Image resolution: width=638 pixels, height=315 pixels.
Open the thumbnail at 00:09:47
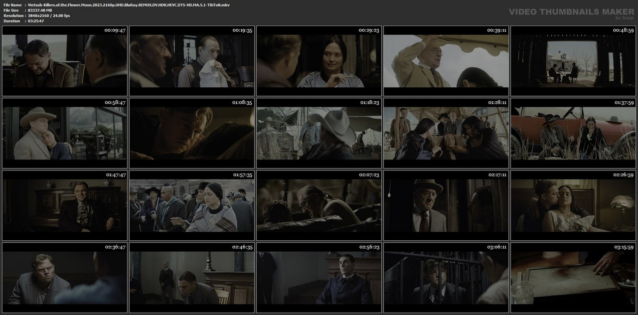point(64,61)
